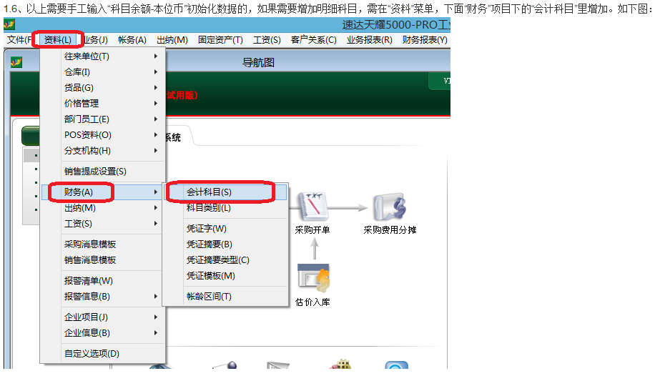Viewport: 660px width, 376px height.
Task: Expand the 分支机构(H) submenu
Action: pyautogui.click(x=103, y=151)
